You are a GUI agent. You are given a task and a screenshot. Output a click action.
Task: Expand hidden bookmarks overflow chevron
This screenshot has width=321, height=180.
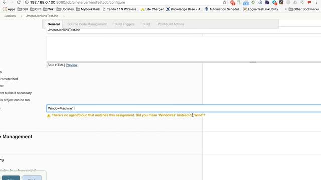tap(285, 9)
